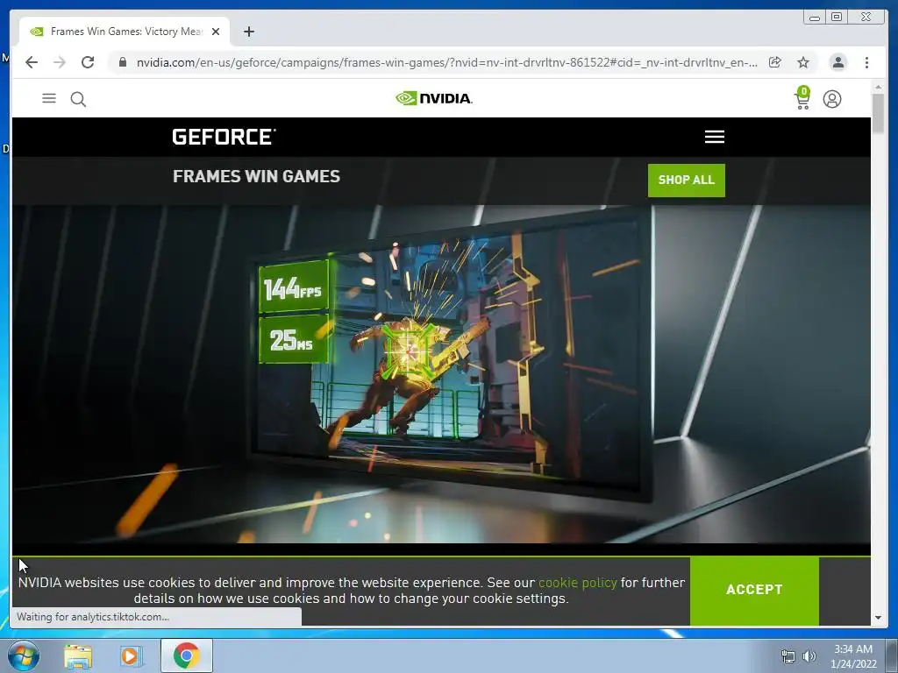Click the network tray icon
Viewport: 898px width, 673px height.
pos(788,656)
